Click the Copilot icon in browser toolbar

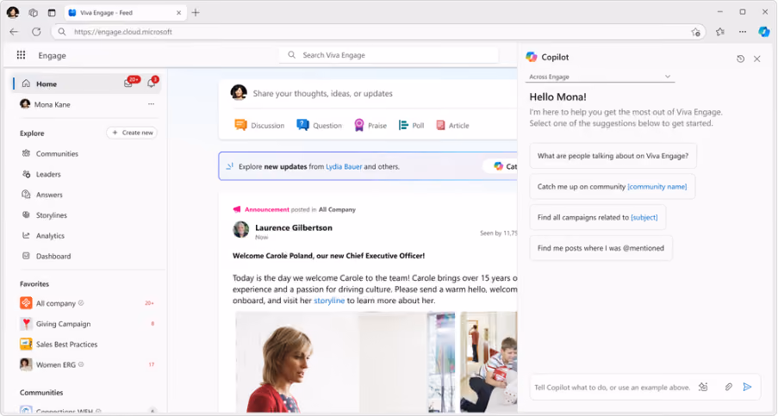pos(763,32)
